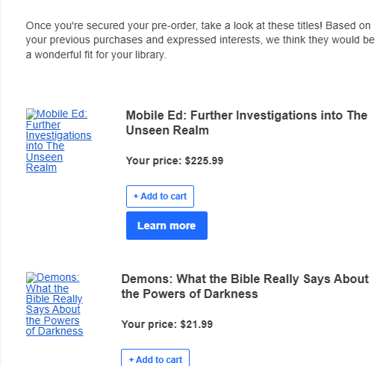Screen dimensions: 389x366
Task: Select the bold Mobile Ed: Further Investigations heading
Action: (x=246, y=122)
